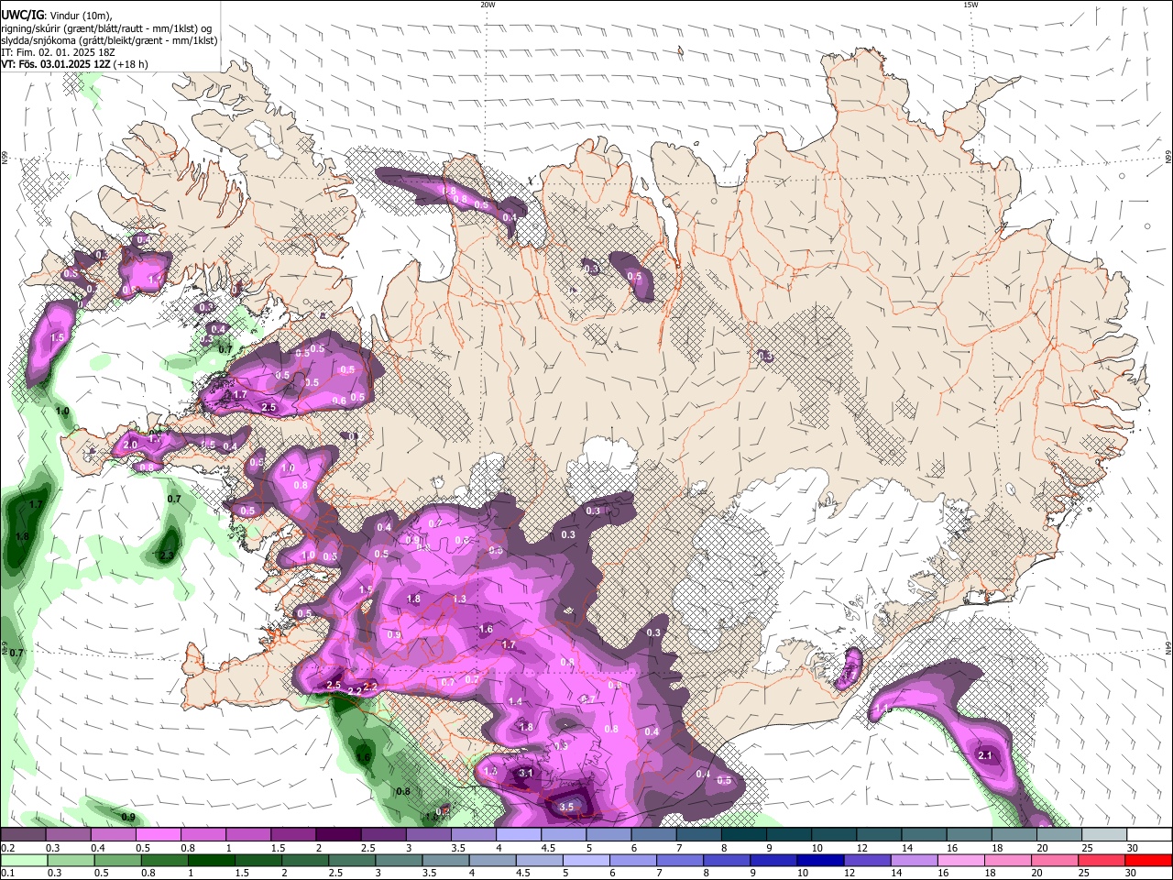The width and height of the screenshot is (1173, 880).
Task: Click the '1.9' snowfall value on the map
Action: pos(562,745)
